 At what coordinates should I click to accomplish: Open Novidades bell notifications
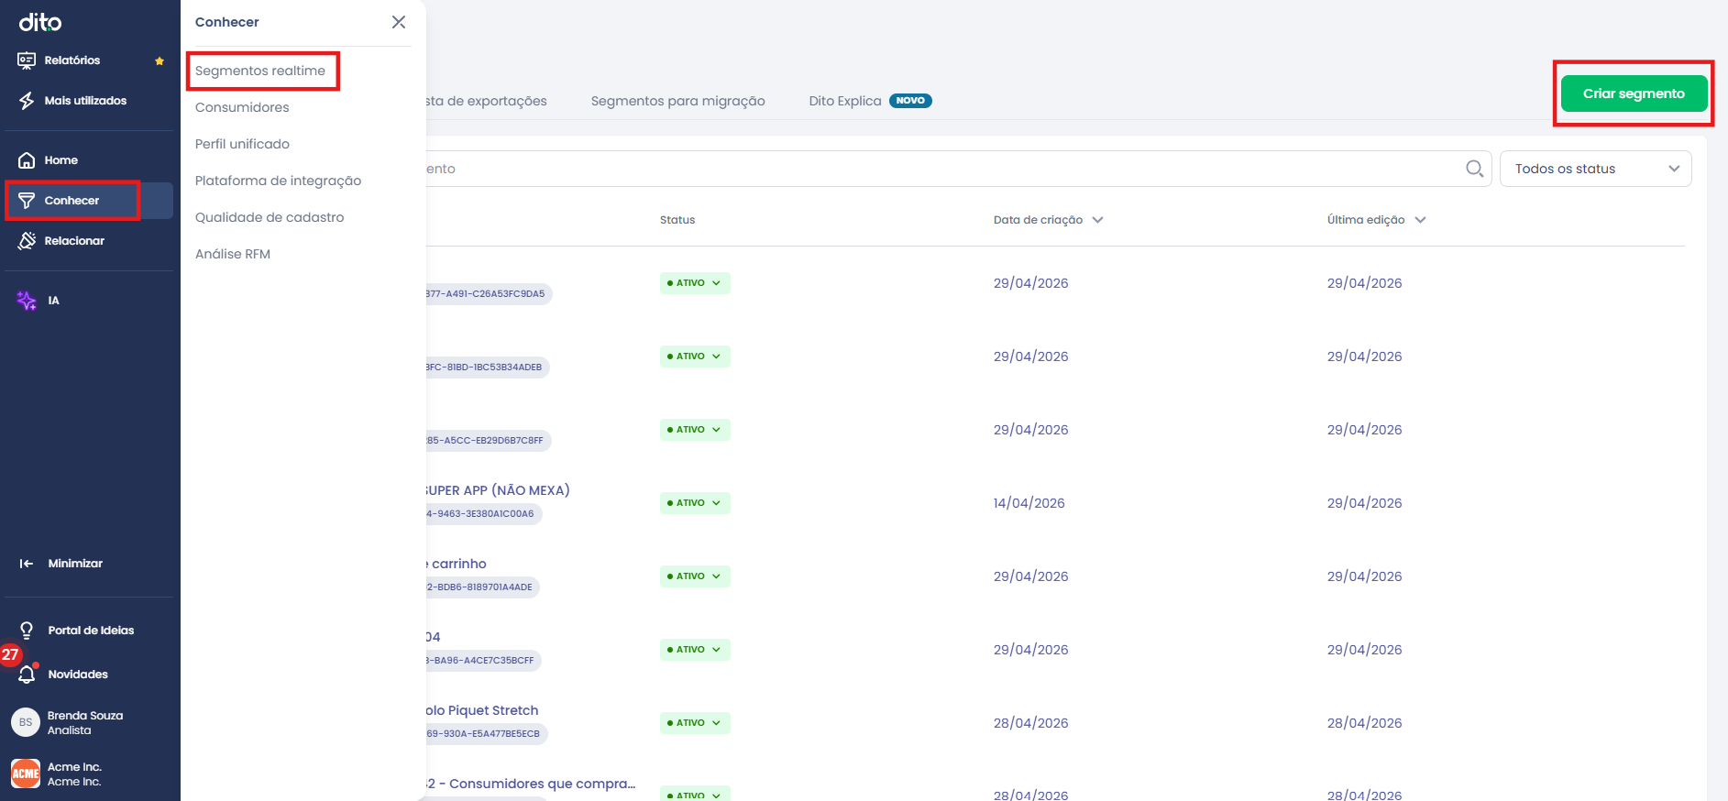point(27,675)
